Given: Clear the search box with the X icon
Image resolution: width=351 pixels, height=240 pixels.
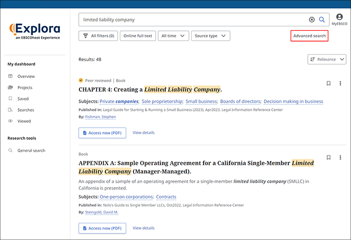Looking at the screenshot, I should pyautogui.click(x=312, y=19).
